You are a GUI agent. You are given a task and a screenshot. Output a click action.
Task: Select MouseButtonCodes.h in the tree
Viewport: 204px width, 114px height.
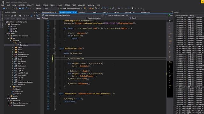pos(25,82)
